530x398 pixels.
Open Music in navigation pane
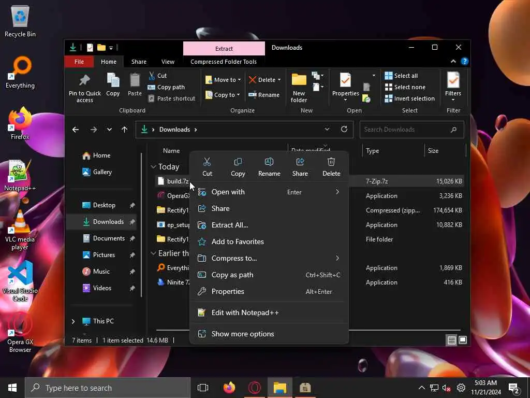(x=102, y=272)
